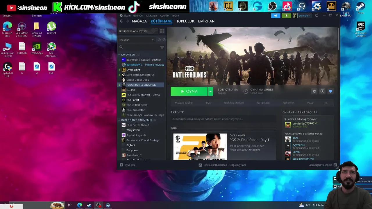This screenshot has height=209, width=372.
Task: Open the Arkadaşlar menu
Action: pyautogui.click(x=152, y=16)
